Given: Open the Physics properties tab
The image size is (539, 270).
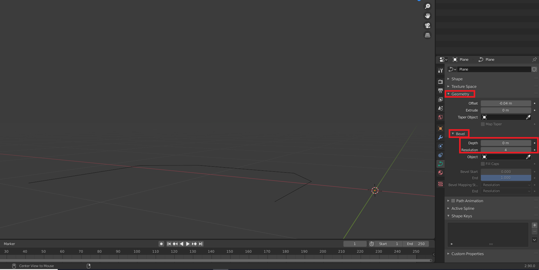Looking at the screenshot, I should (x=440, y=146).
